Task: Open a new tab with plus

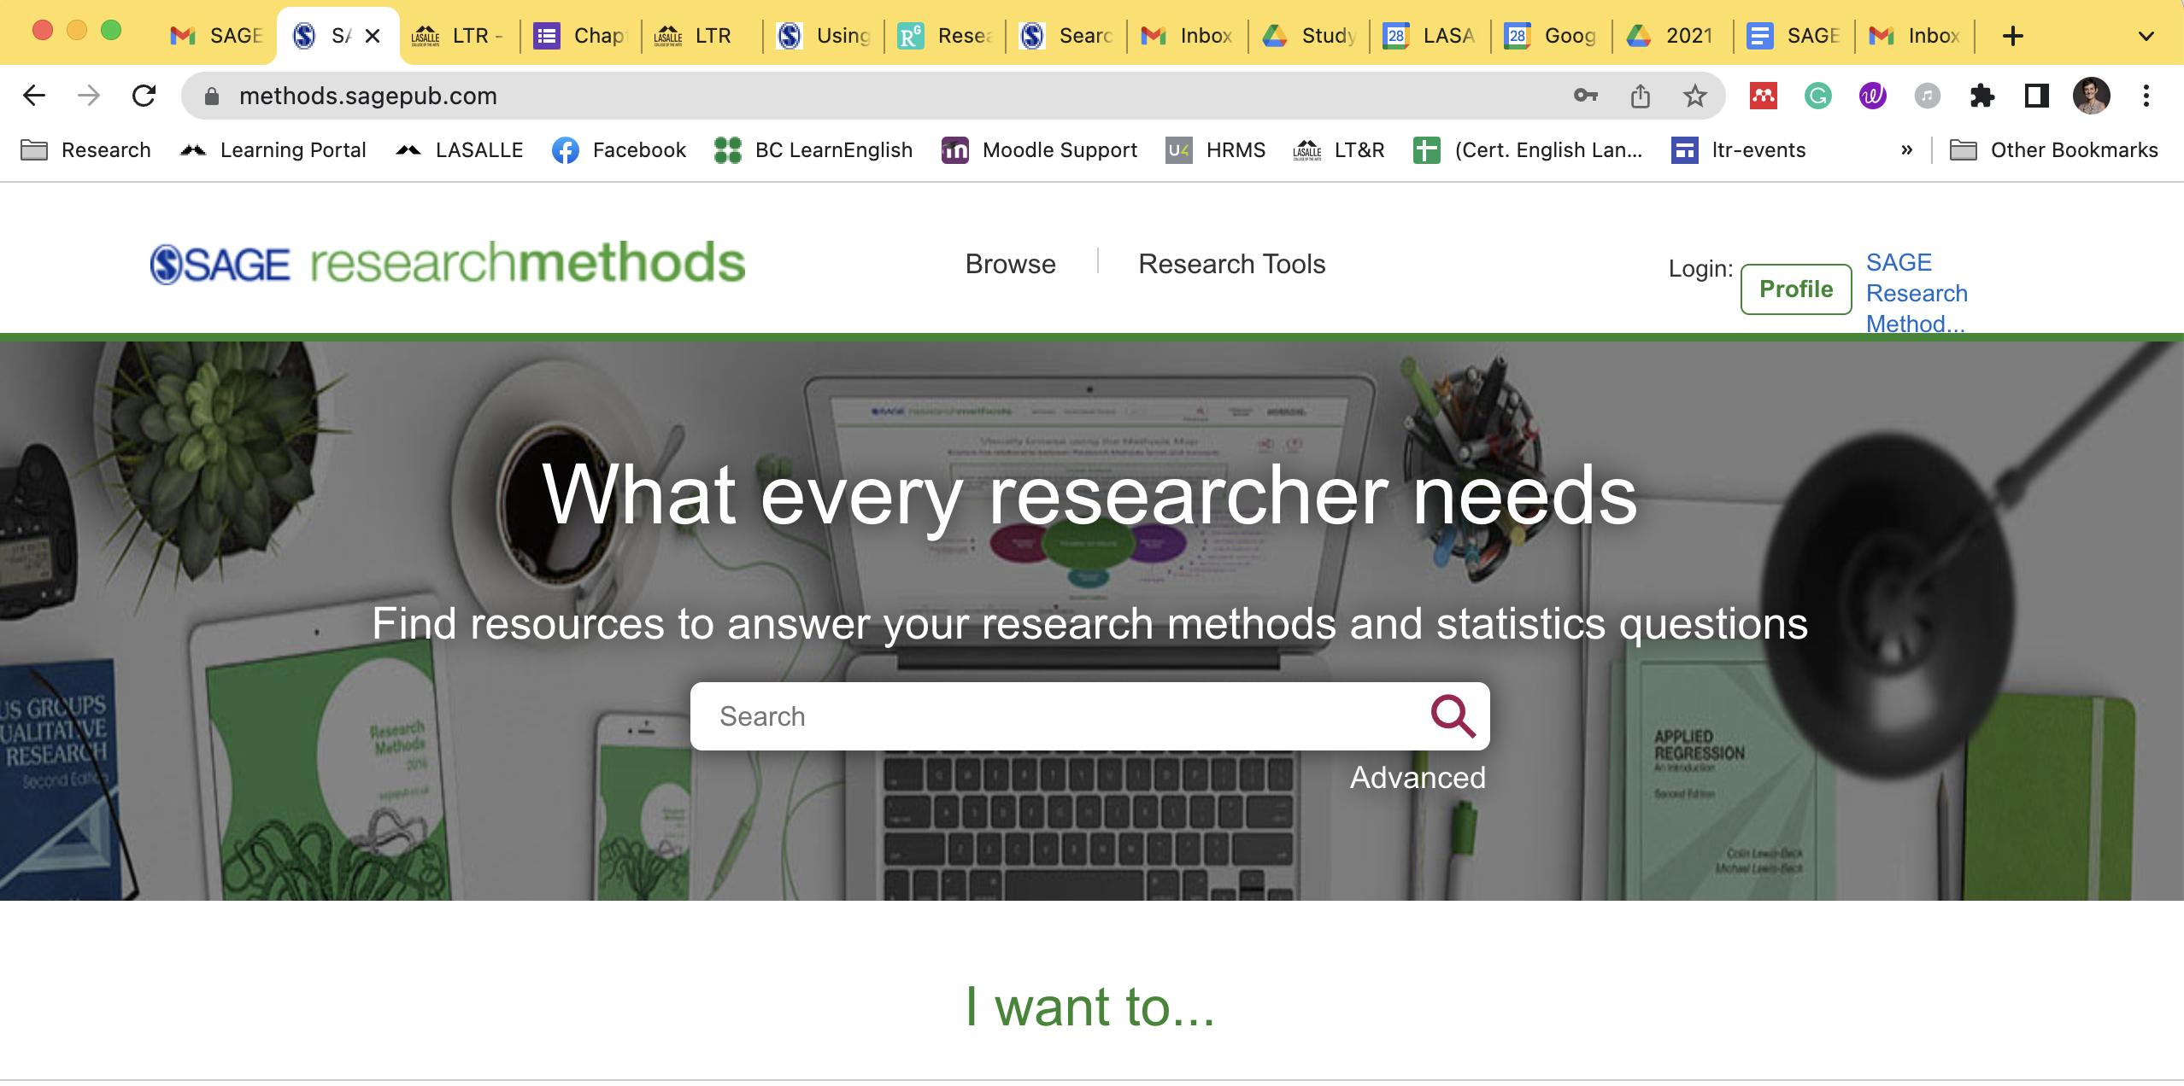Action: coord(2013,36)
